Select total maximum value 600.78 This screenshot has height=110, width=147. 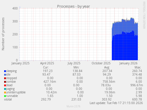click(x=137, y=99)
